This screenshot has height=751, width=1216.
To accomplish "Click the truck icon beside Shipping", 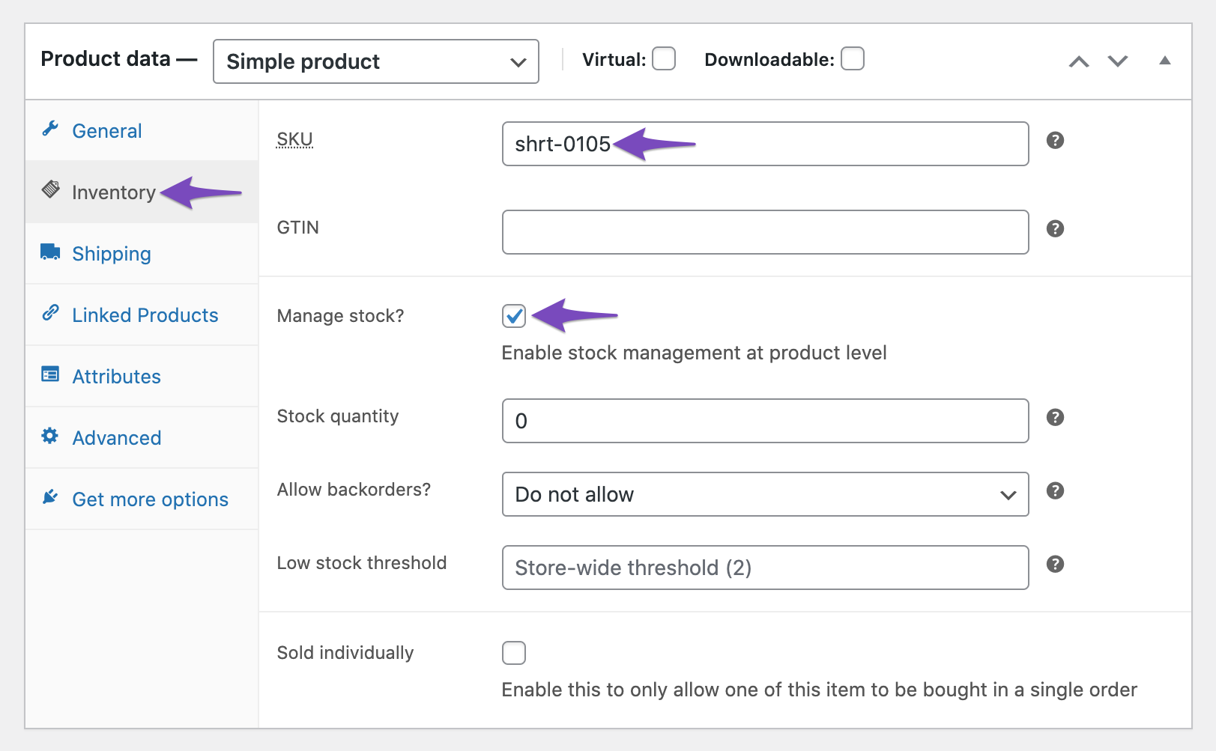I will (x=50, y=252).
